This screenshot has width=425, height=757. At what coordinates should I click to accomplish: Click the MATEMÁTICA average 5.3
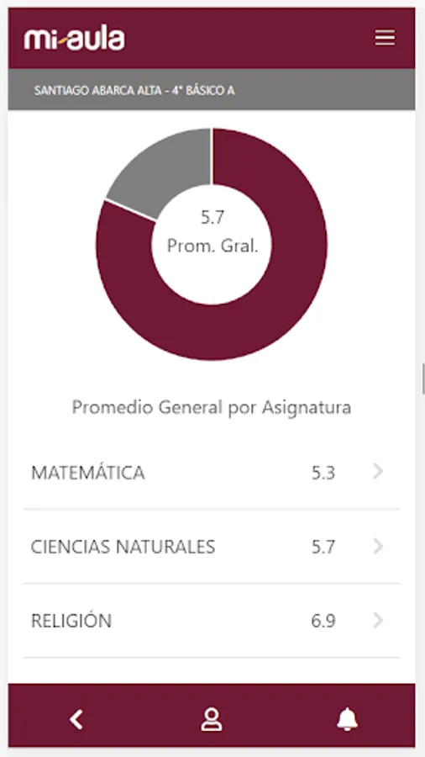click(323, 473)
